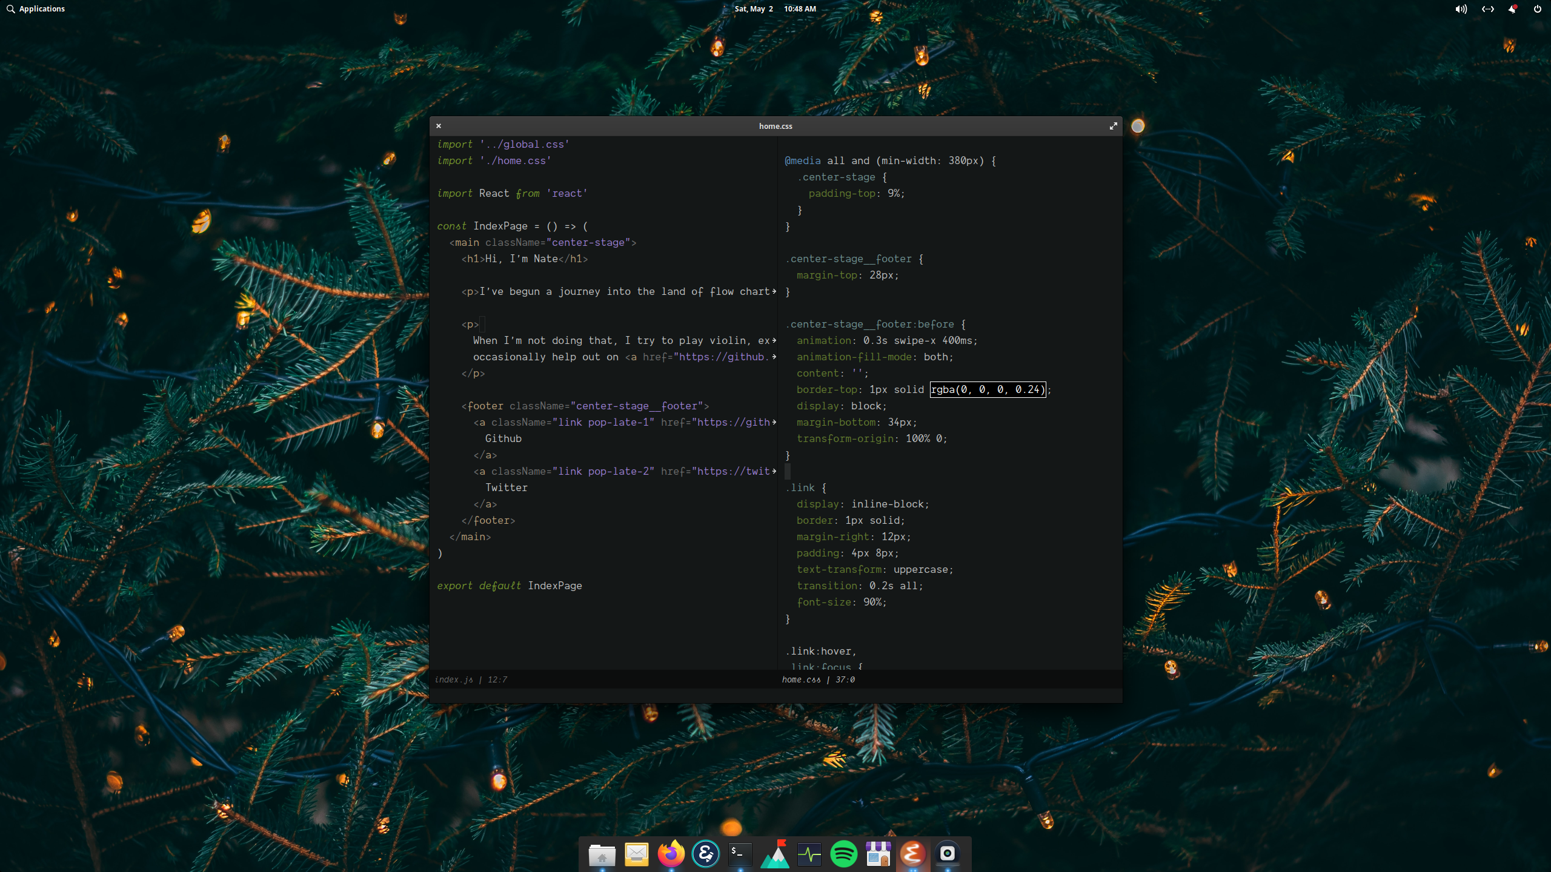Open the network indicator menu
The image size is (1551, 872).
[1487, 9]
